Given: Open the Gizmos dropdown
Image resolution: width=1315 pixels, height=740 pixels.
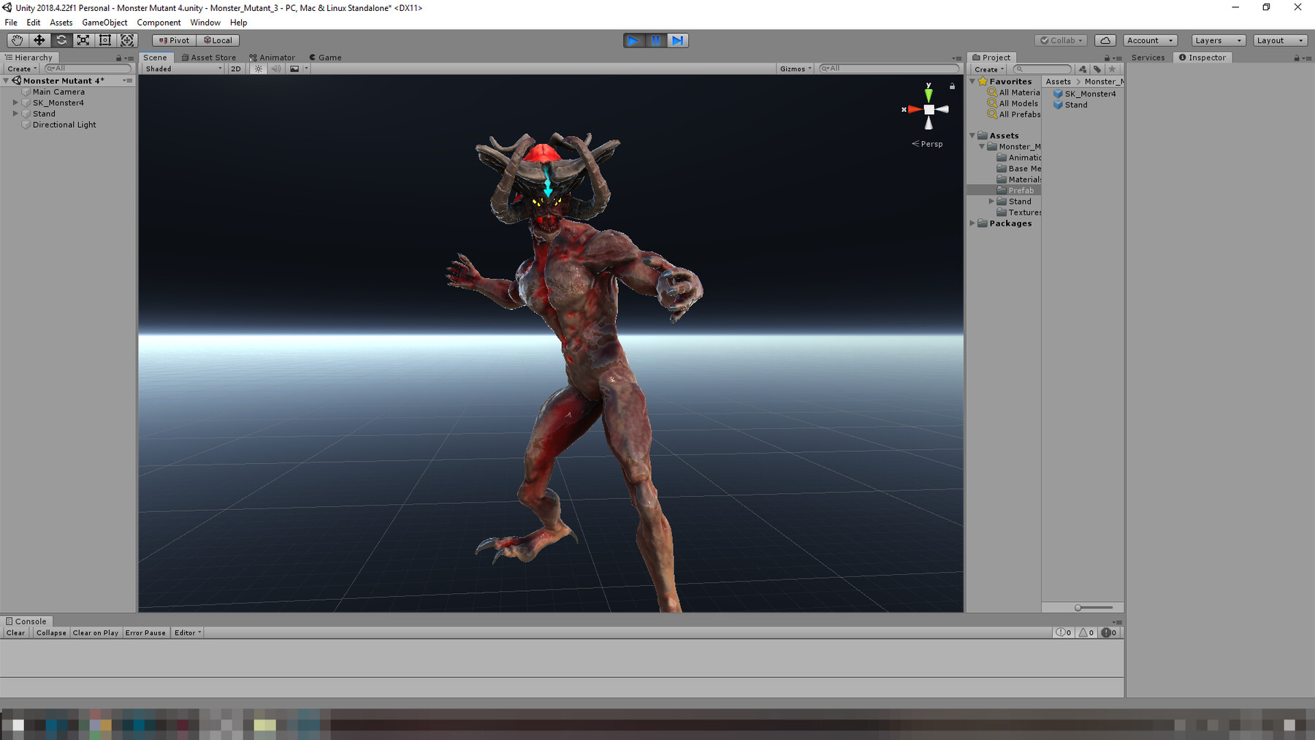Looking at the screenshot, I should click(794, 68).
